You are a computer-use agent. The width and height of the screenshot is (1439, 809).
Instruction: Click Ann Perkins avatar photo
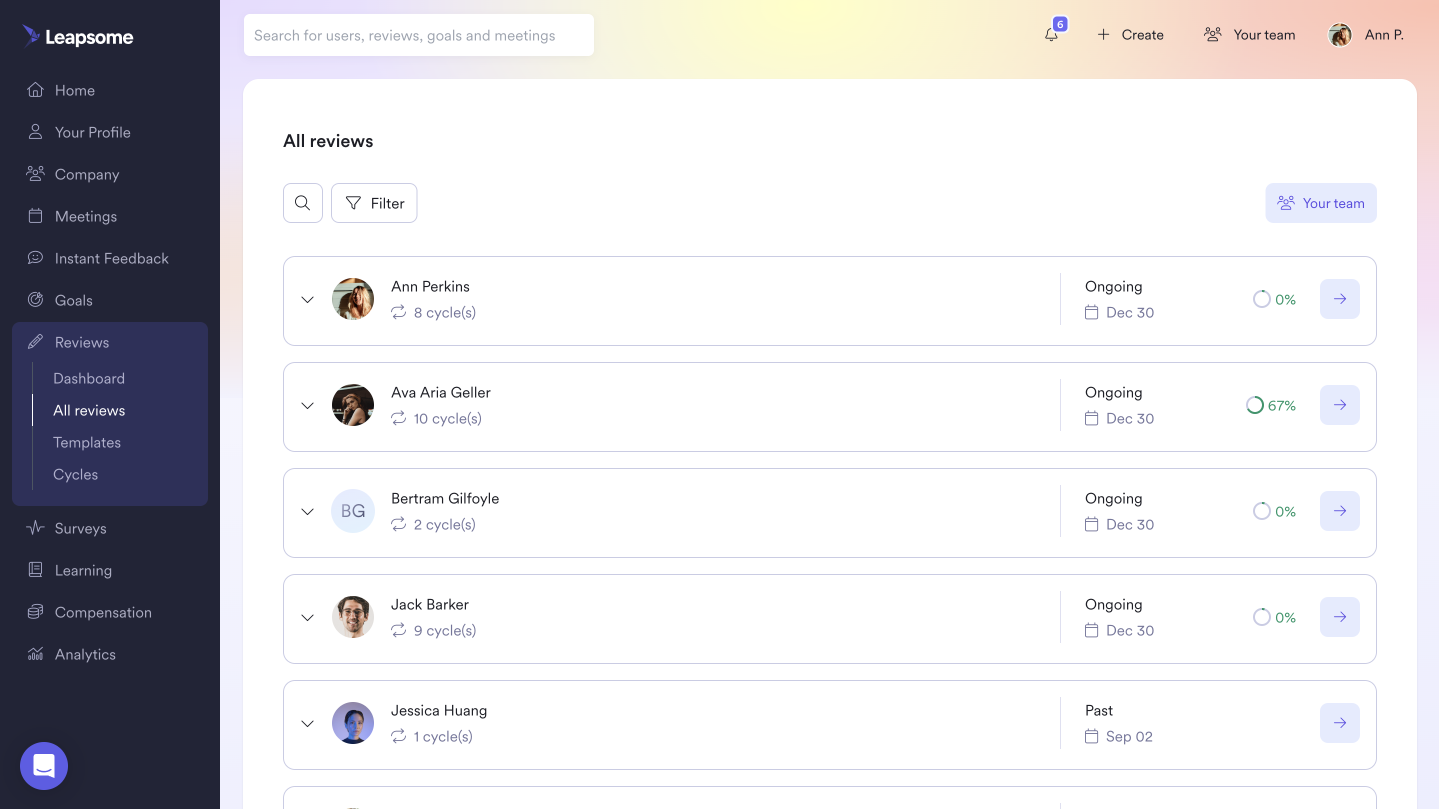[353, 299]
